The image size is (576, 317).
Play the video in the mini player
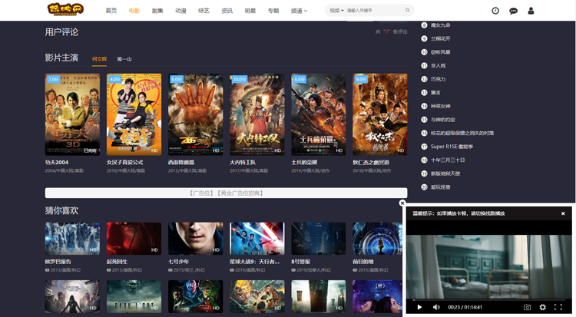tap(419, 307)
